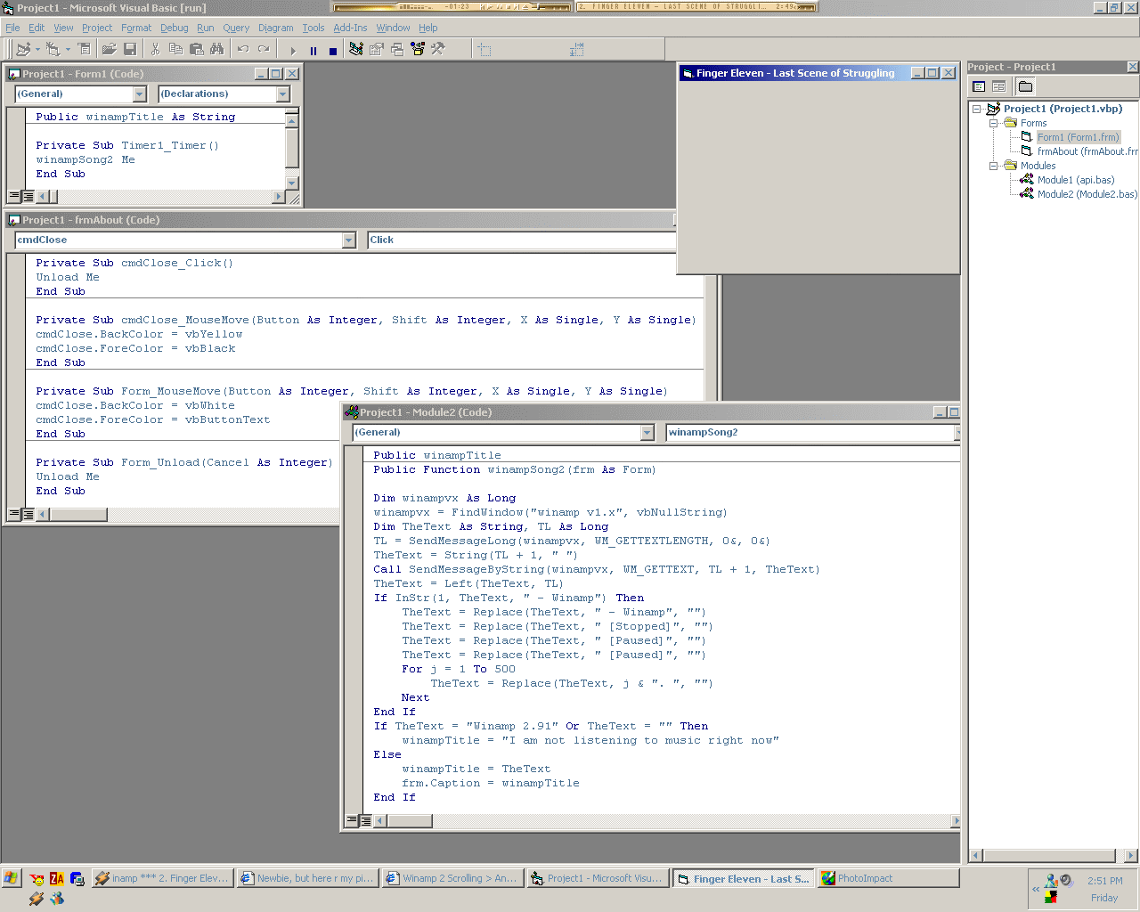The width and height of the screenshot is (1140, 912).
Task: Open the Properties Window toolbar icon
Action: [x=377, y=50]
